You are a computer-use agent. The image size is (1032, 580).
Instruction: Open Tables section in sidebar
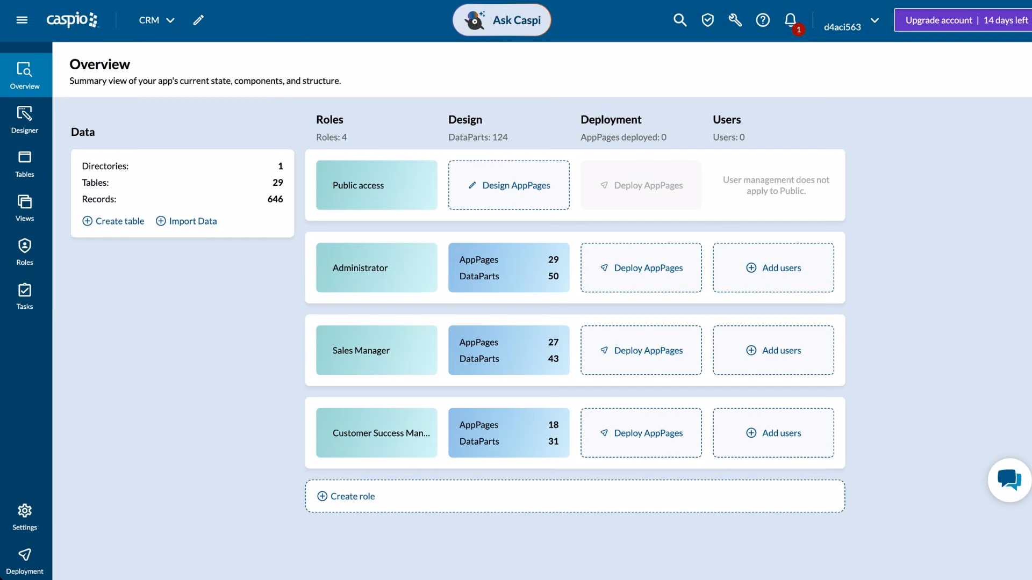25,163
